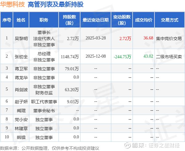
Task: Click the date 2025-03-28
Action: coord(96,38)
